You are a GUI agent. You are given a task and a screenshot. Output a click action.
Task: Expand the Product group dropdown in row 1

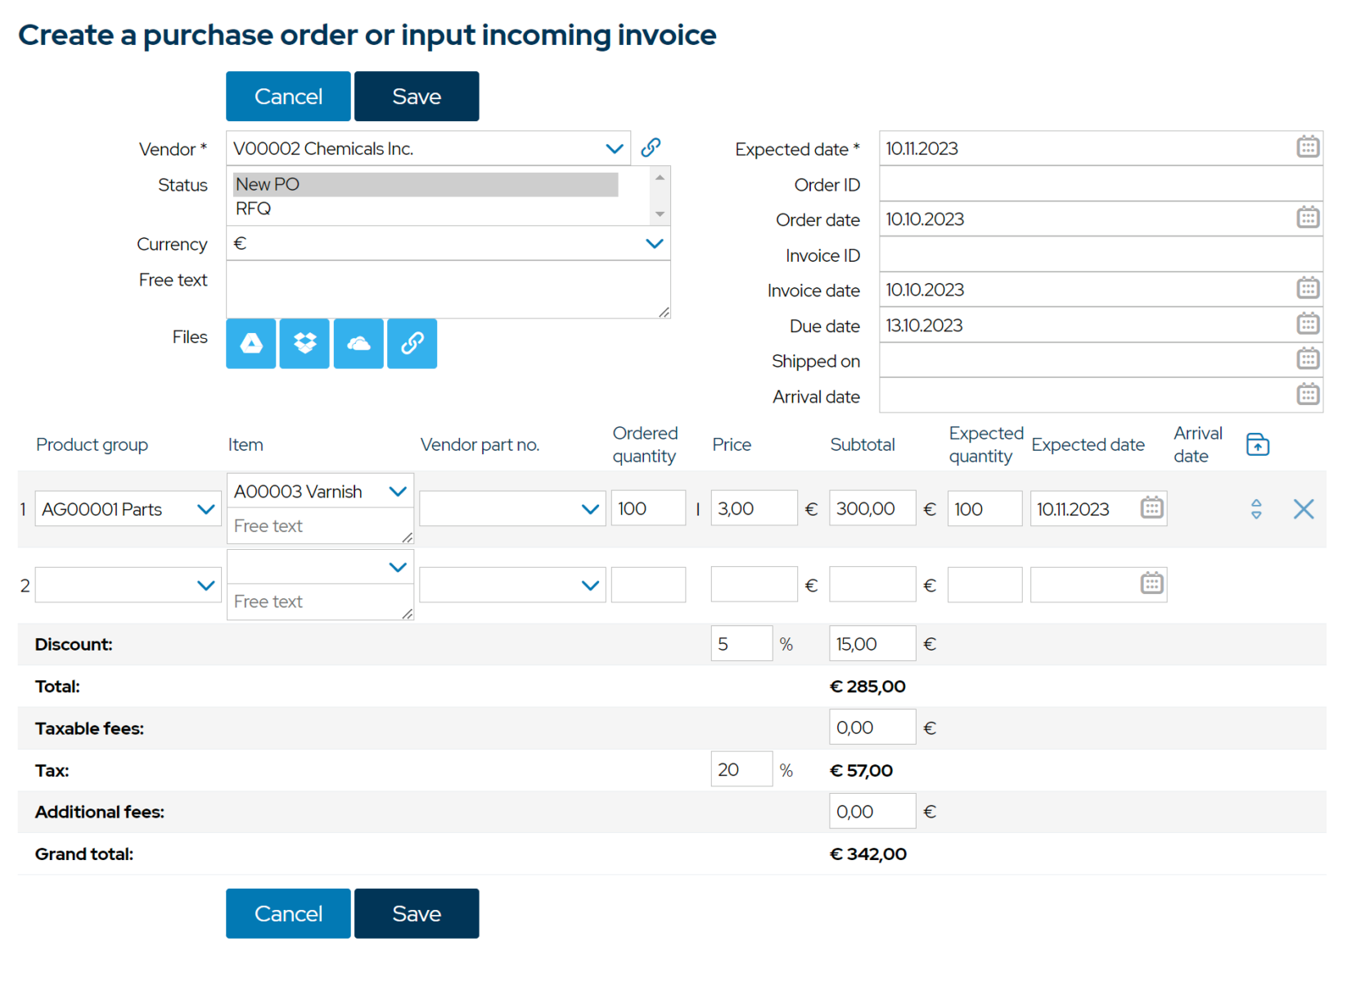coord(205,508)
